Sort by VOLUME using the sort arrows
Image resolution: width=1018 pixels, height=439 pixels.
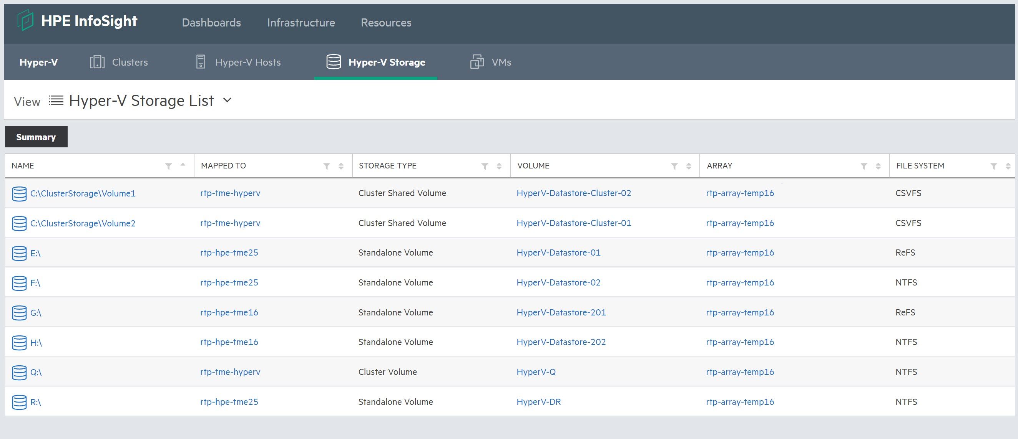pos(689,166)
